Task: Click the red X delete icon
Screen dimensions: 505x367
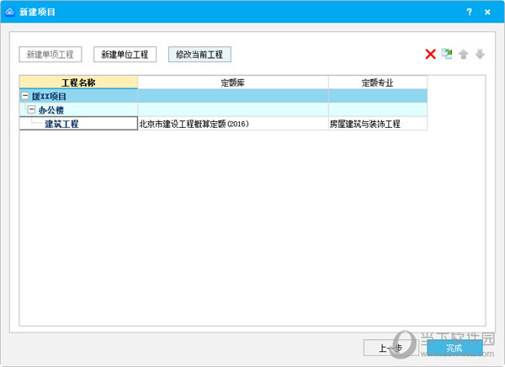Action: point(430,54)
